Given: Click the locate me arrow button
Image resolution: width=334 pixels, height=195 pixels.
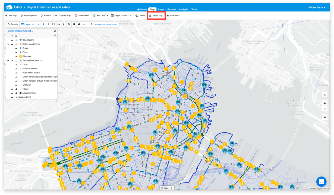Looking at the screenshot, I should (325, 117).
